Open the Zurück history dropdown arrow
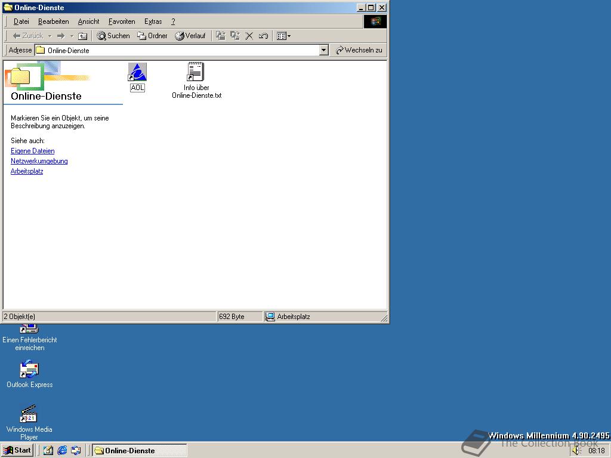This screenshot has height=458, width=611. 50,36
